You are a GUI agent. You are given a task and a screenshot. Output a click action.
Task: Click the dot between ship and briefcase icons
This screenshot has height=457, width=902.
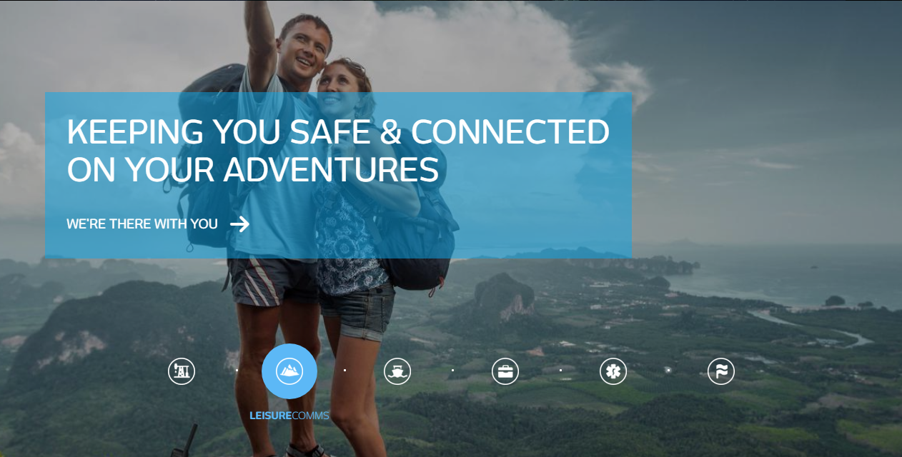pyautogui.click(x=452, y=371)
